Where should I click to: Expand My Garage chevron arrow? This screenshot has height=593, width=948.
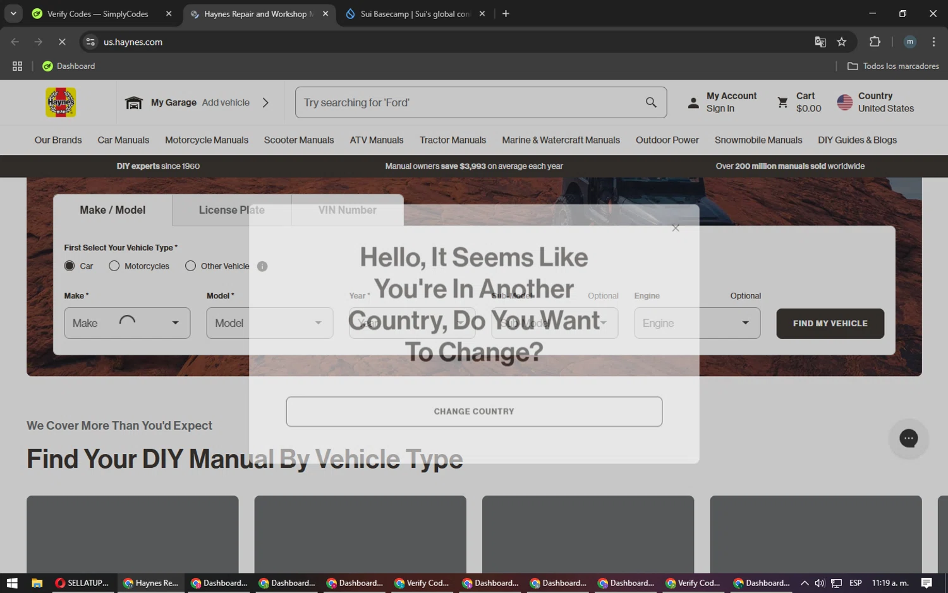click(265, 102)
